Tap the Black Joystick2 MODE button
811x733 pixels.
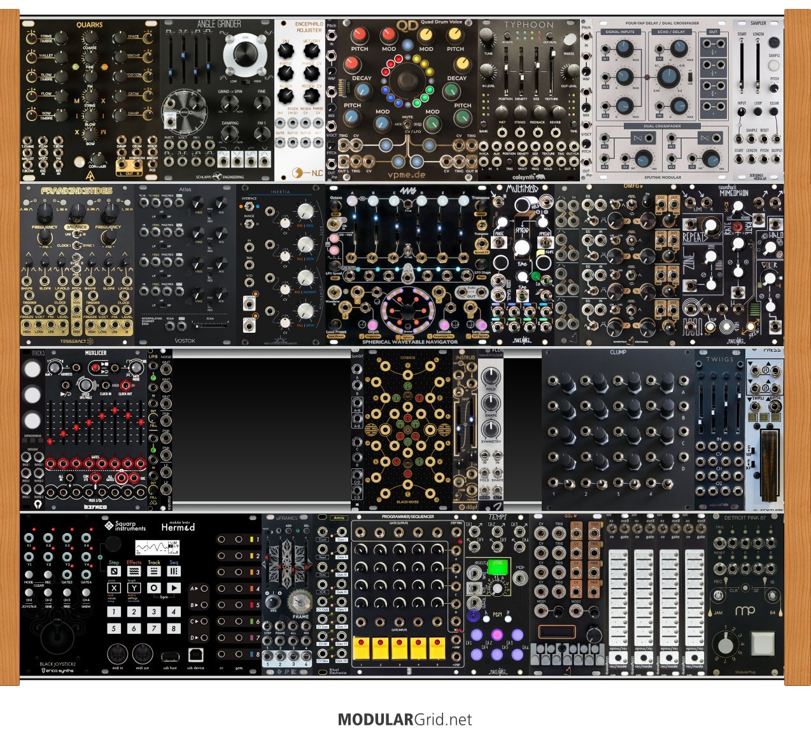[x=29, y=575]
